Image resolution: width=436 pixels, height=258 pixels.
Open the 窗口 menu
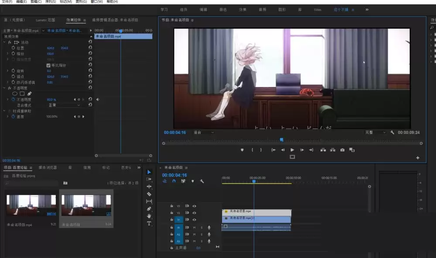coord(98,2)
